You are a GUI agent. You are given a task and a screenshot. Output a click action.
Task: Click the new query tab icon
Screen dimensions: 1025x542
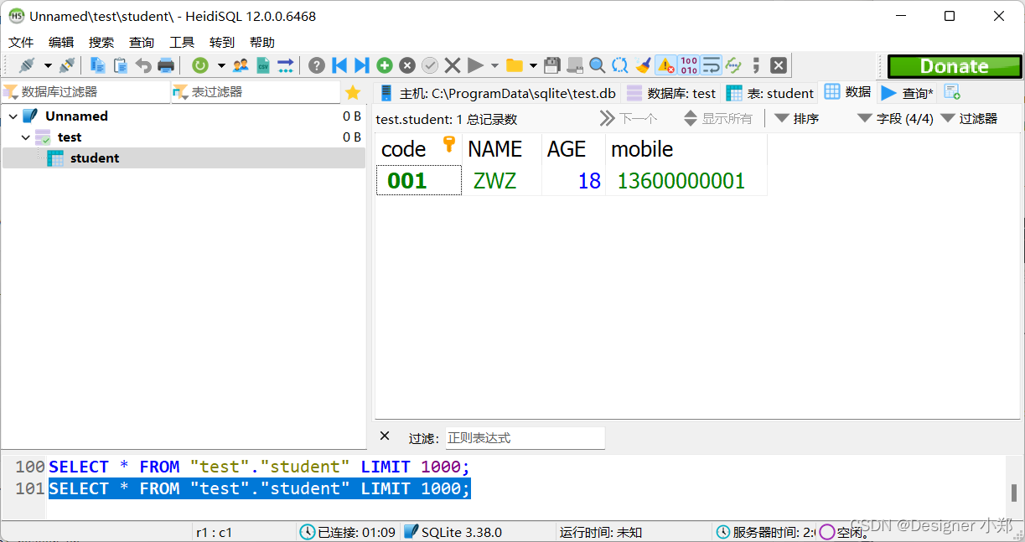(952, 92)
